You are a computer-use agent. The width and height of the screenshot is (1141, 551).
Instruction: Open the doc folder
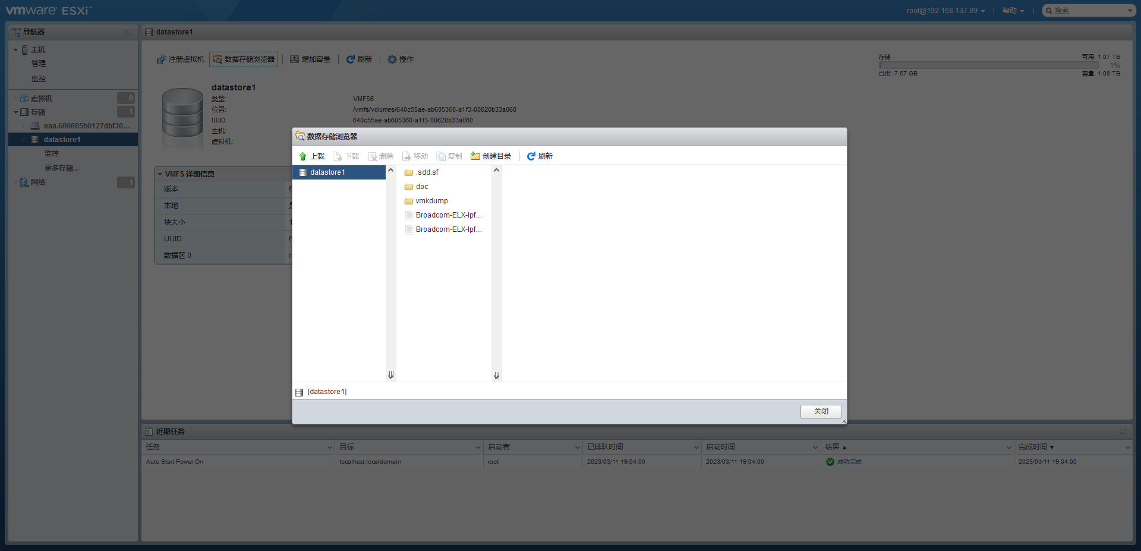point(421,187)
